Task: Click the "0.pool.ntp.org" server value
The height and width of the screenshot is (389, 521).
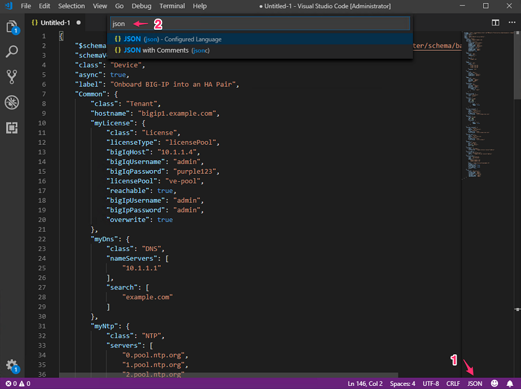Action: [153, 355]
